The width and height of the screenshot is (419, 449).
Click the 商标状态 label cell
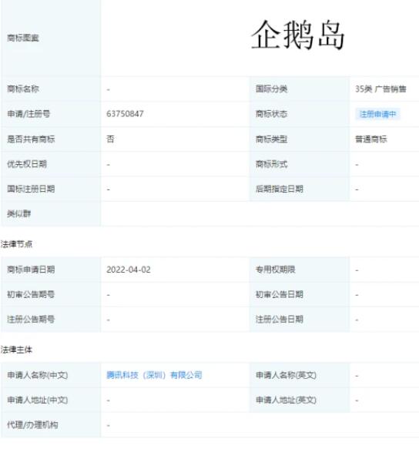pos(300,114)
